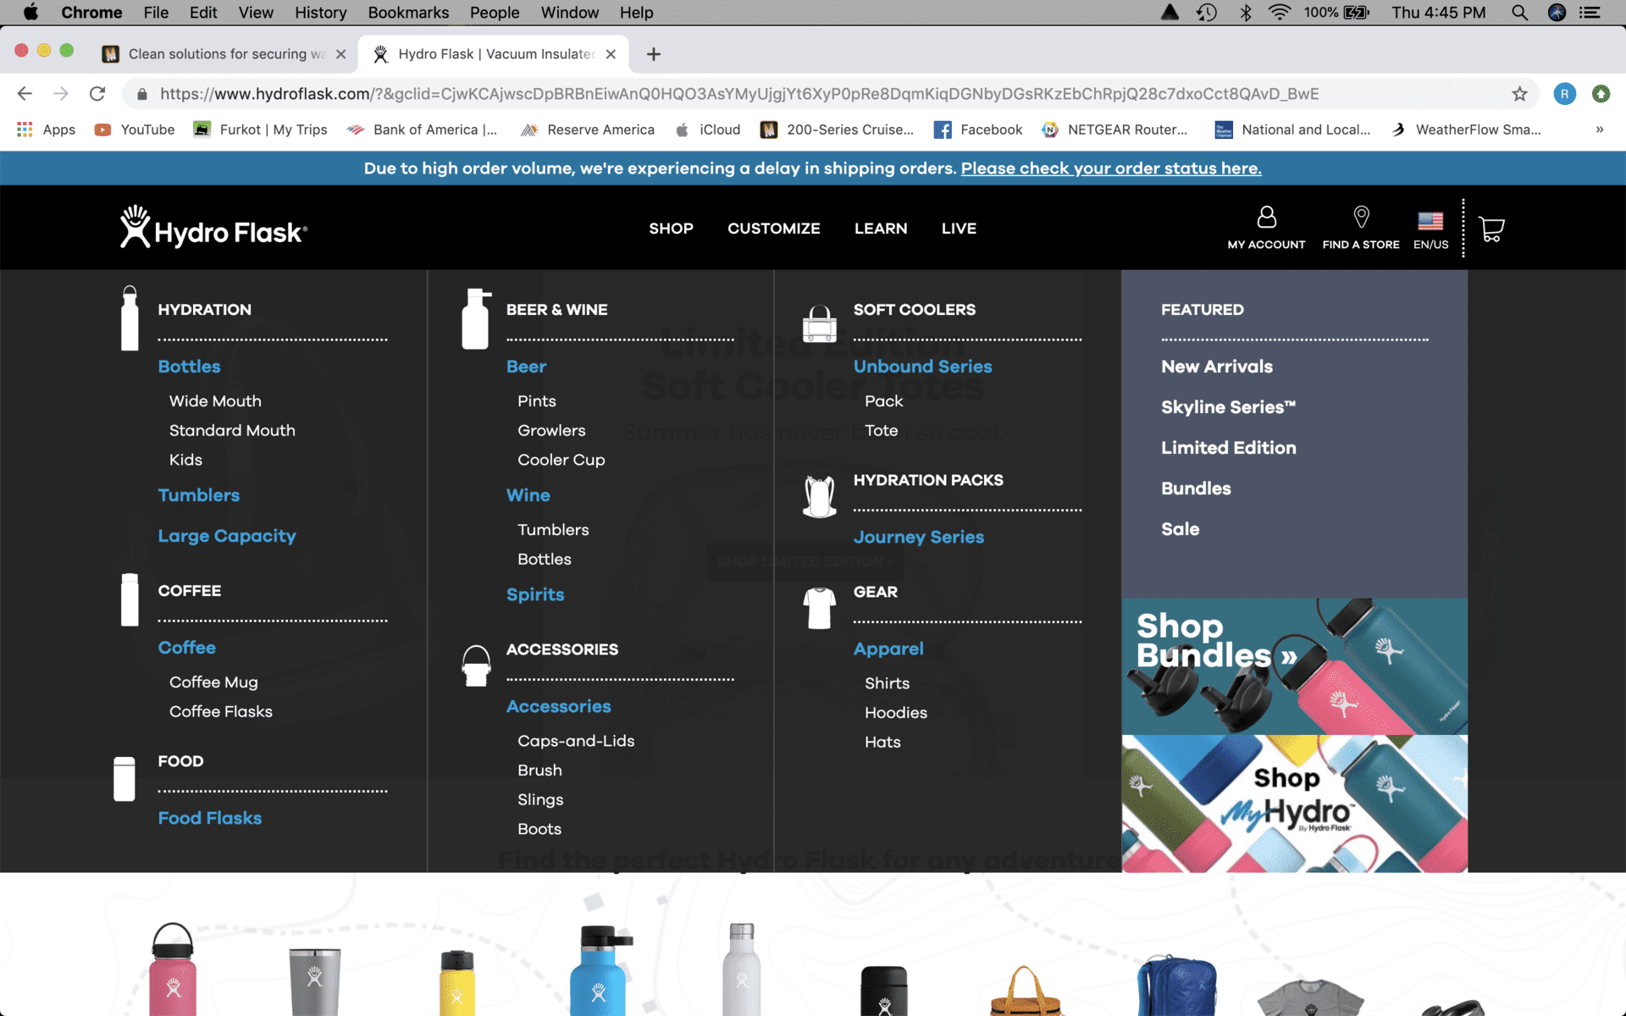1626x1016 pixels.
Task: Select Hoodies under Apparel
Action: pos(896,713)
